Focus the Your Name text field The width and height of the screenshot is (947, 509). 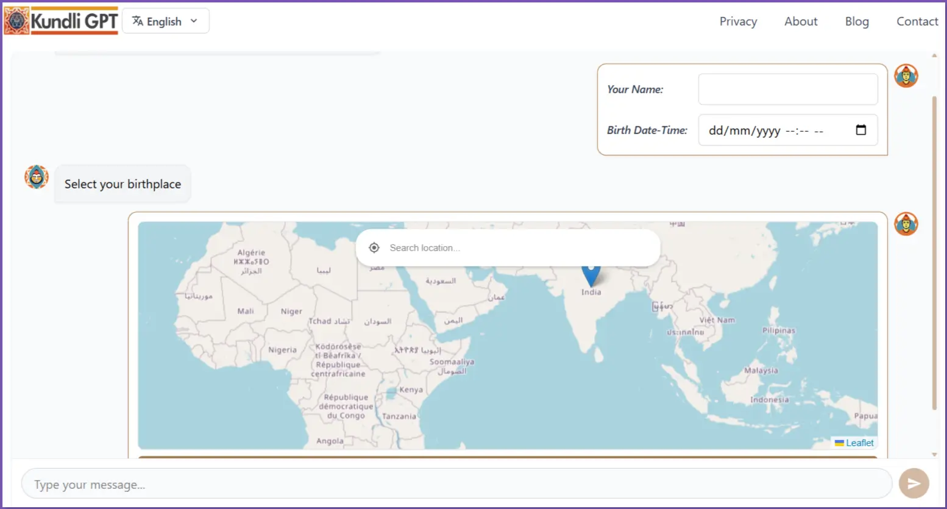pos(787,90)
